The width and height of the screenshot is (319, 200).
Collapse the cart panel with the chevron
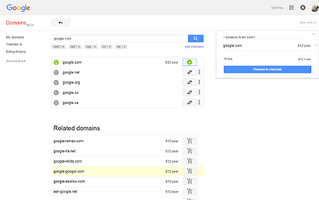[x=313, y=34]
